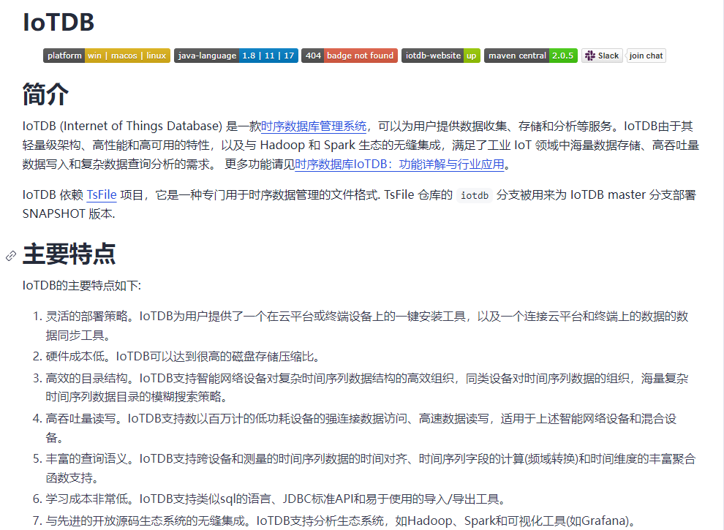
Task: Click the 简介 section heading
Action: pyautogui.click(x=45, y=94)
